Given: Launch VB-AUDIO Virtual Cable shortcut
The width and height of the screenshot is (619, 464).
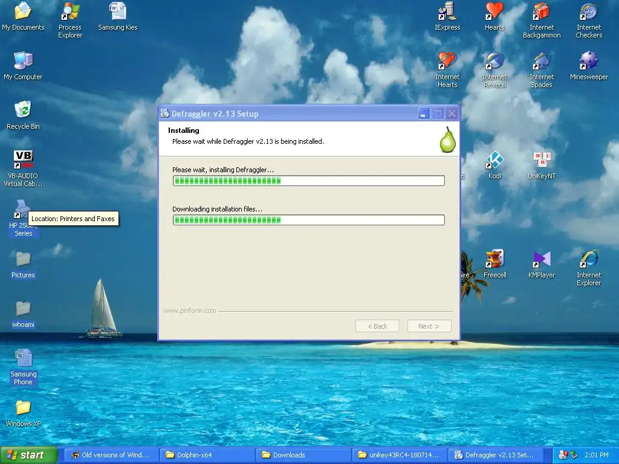Looking at the screenshot, I should click(23, 169).
